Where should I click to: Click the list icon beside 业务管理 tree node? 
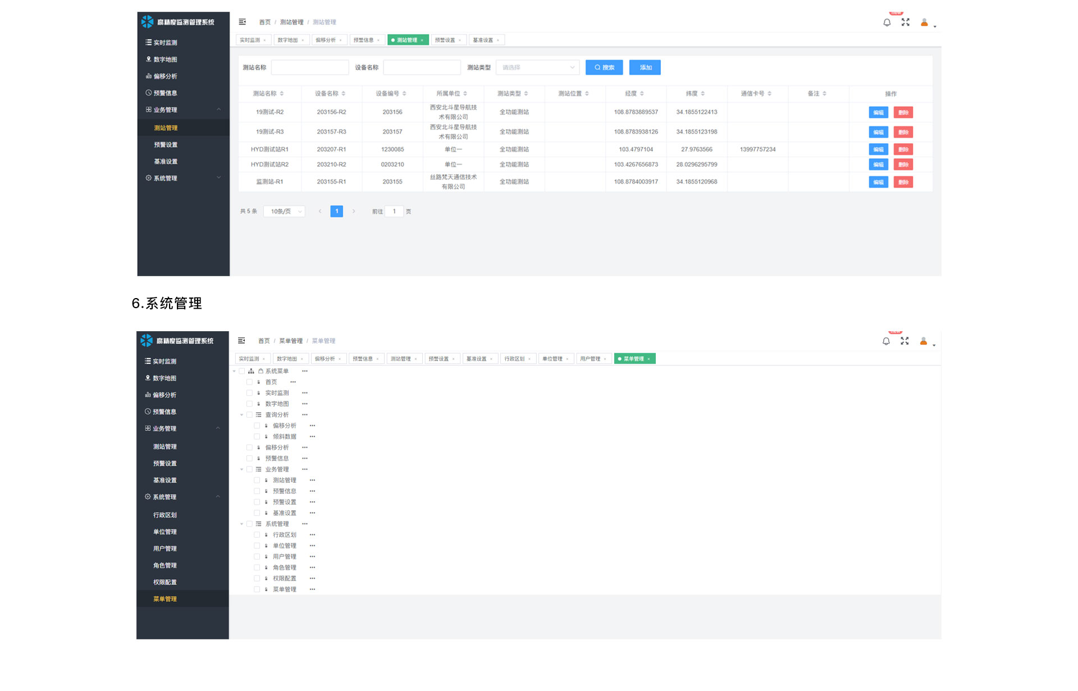click(259, 469)
